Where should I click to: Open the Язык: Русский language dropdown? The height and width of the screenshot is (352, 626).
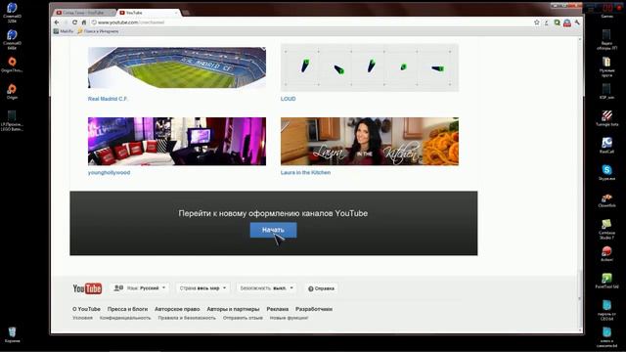coord(140,288)
